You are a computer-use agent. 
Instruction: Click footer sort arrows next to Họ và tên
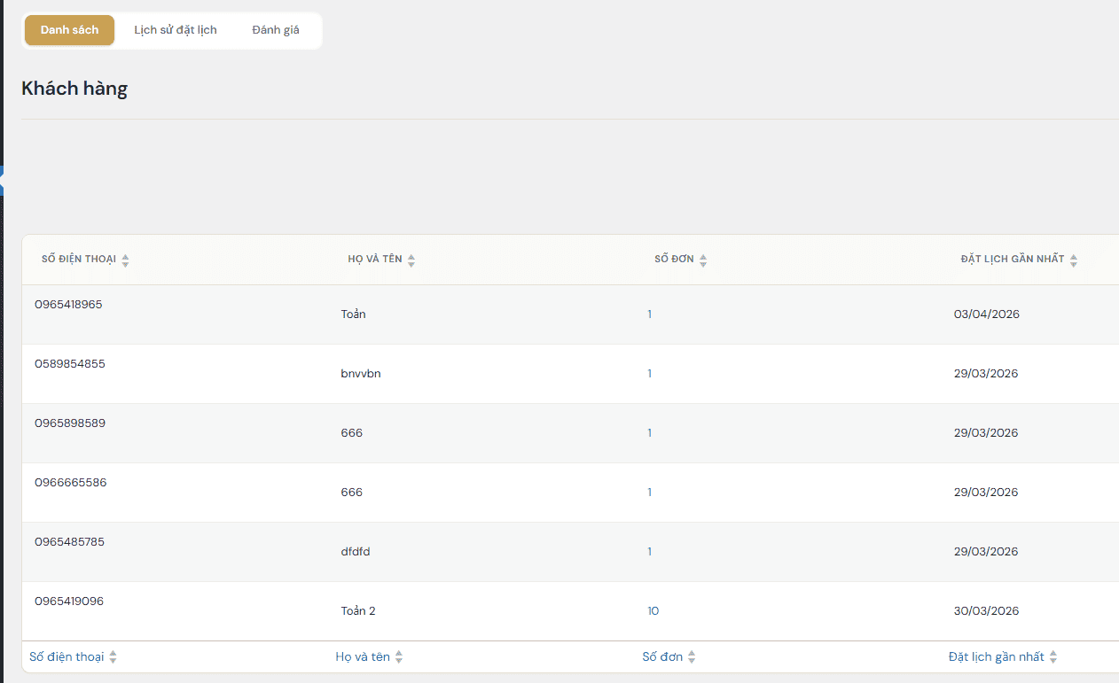(399, 657)
